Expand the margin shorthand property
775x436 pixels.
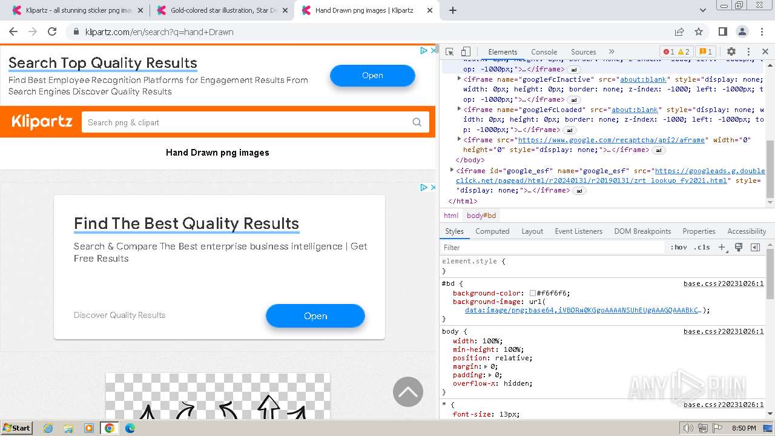click(x=486, y=366)
